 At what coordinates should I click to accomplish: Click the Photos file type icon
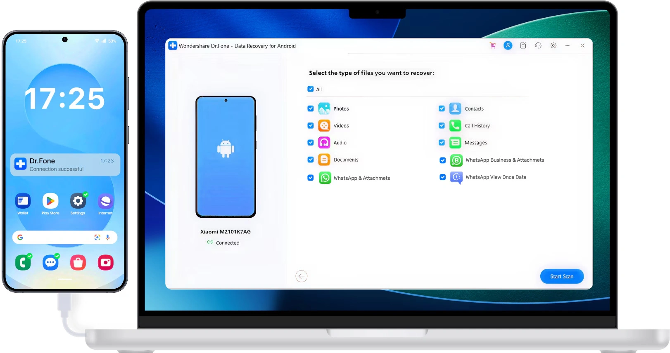point(324,109)
